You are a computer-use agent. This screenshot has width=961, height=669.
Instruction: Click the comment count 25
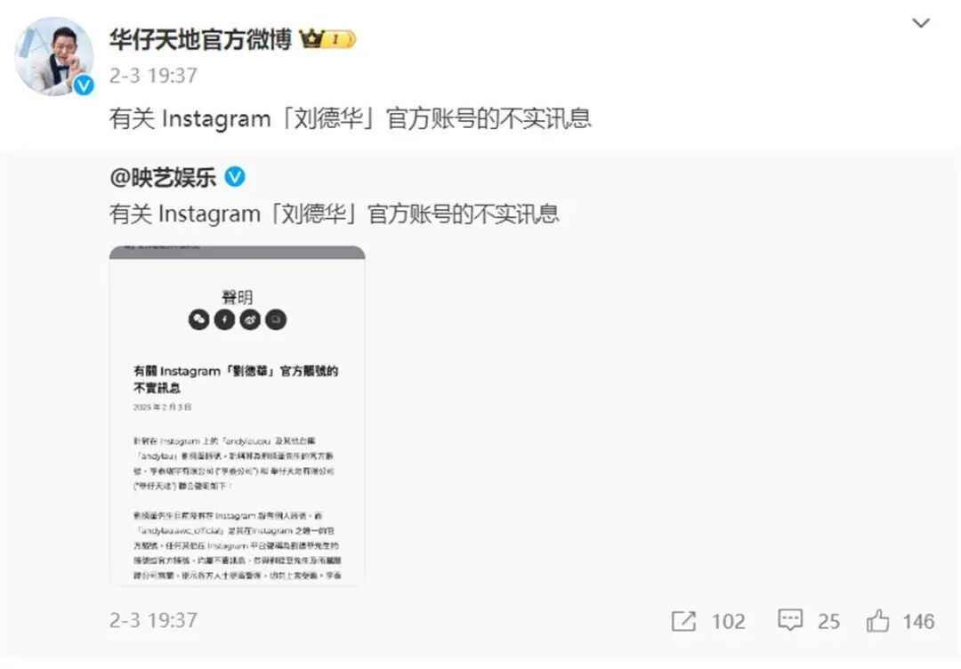coord(828,621)
